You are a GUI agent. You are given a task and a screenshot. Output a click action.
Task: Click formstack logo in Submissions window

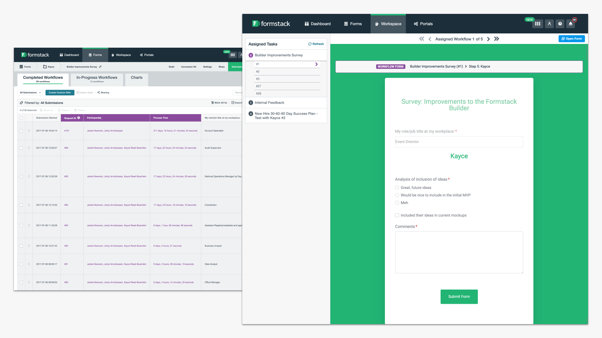pos(35,55)
